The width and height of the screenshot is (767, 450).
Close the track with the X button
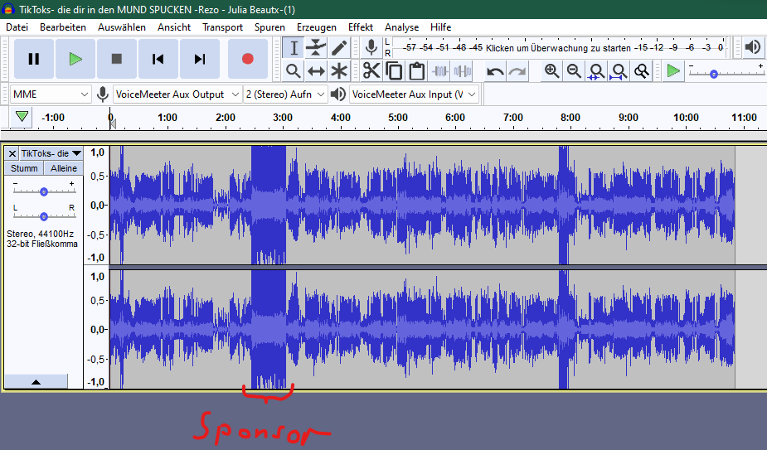tap(12, 153)
